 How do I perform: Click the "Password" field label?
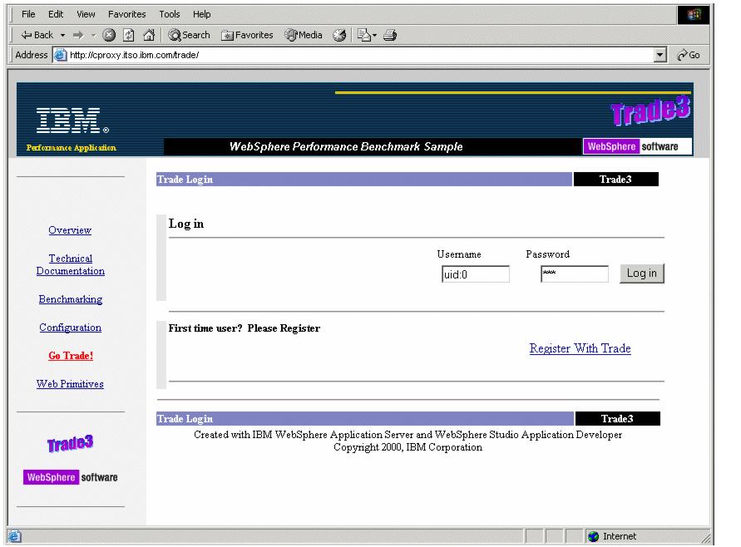tap(548, 254)
